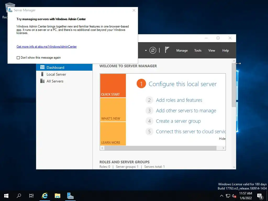Click the network icon in system tray
This screenshot has height=201, width=268.
point(228,196)
